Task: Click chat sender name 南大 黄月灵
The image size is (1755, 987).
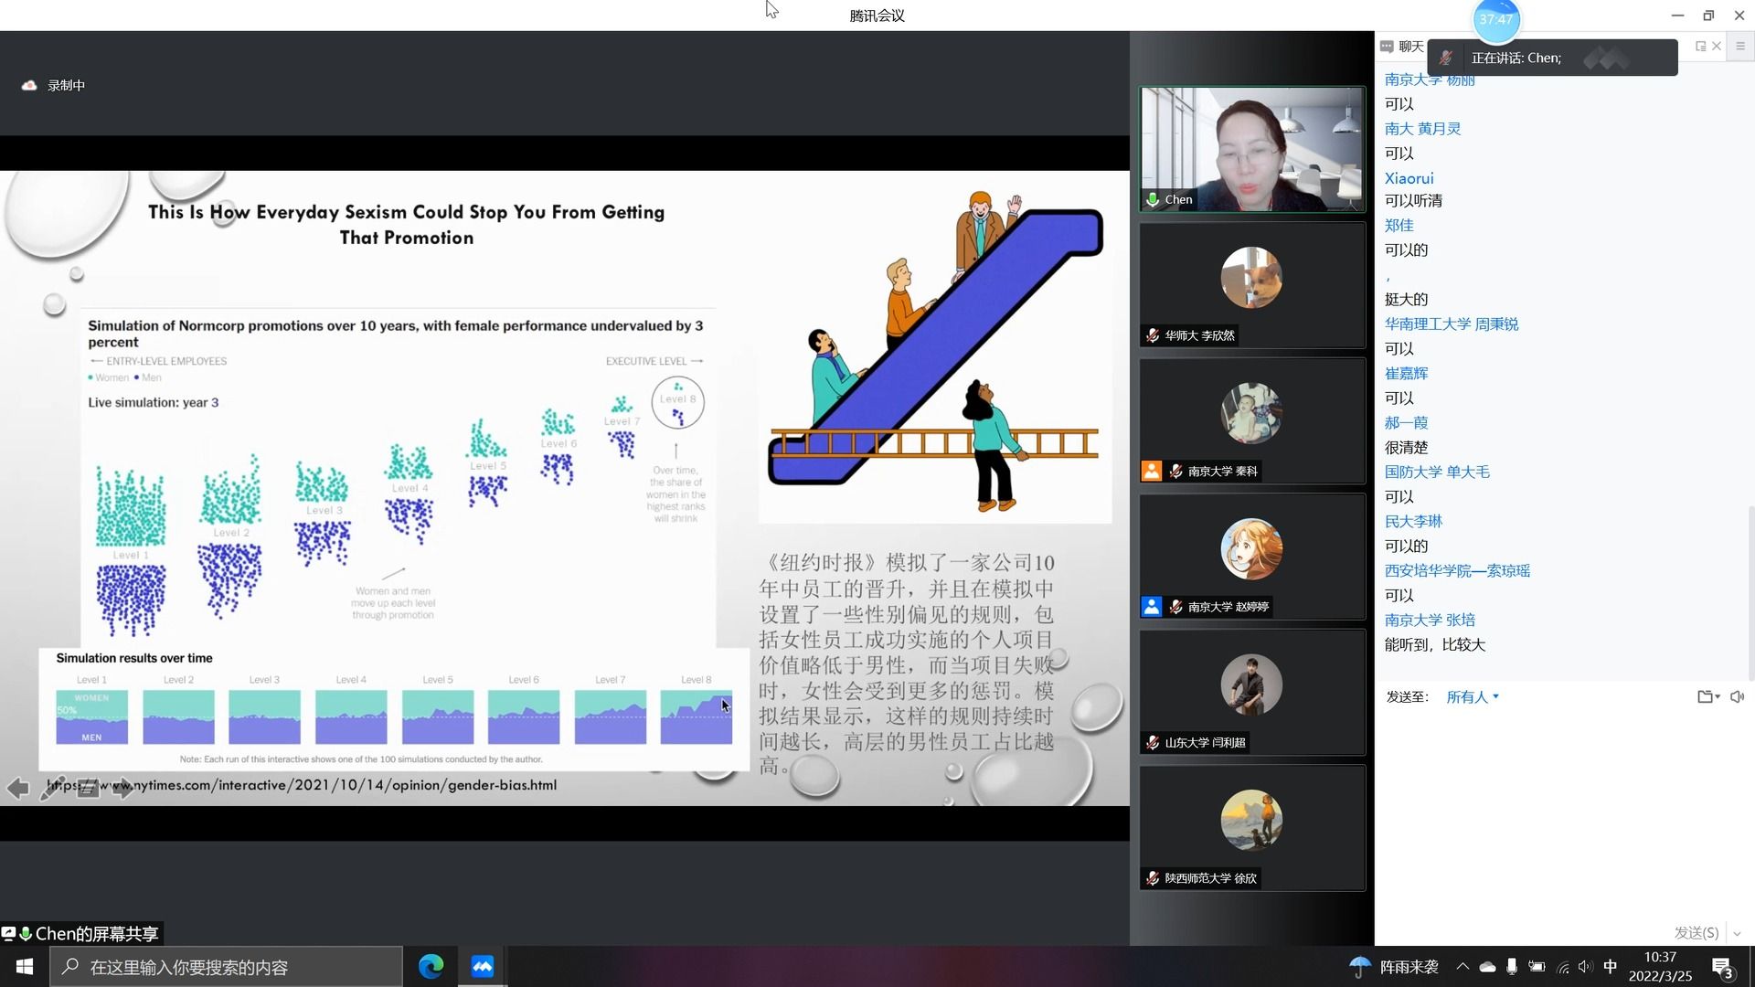Action: (x=1422, y=129)
